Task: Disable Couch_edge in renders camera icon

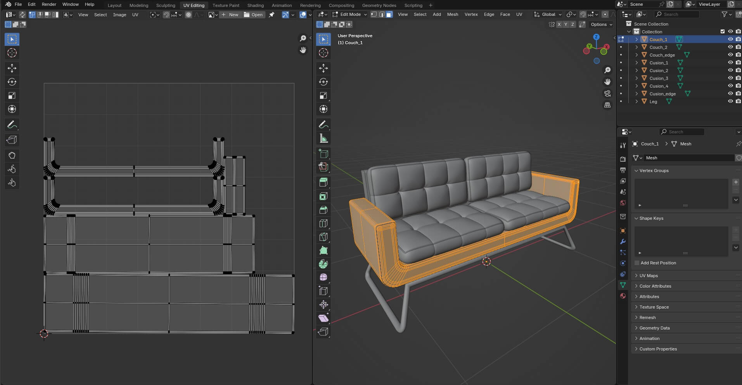Action: 738,55
